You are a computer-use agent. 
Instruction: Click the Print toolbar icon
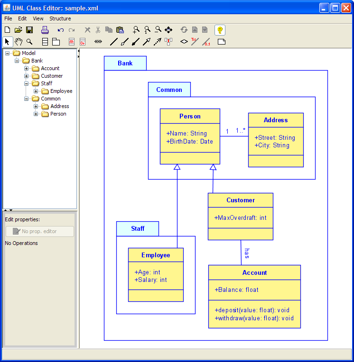[45, 30]
